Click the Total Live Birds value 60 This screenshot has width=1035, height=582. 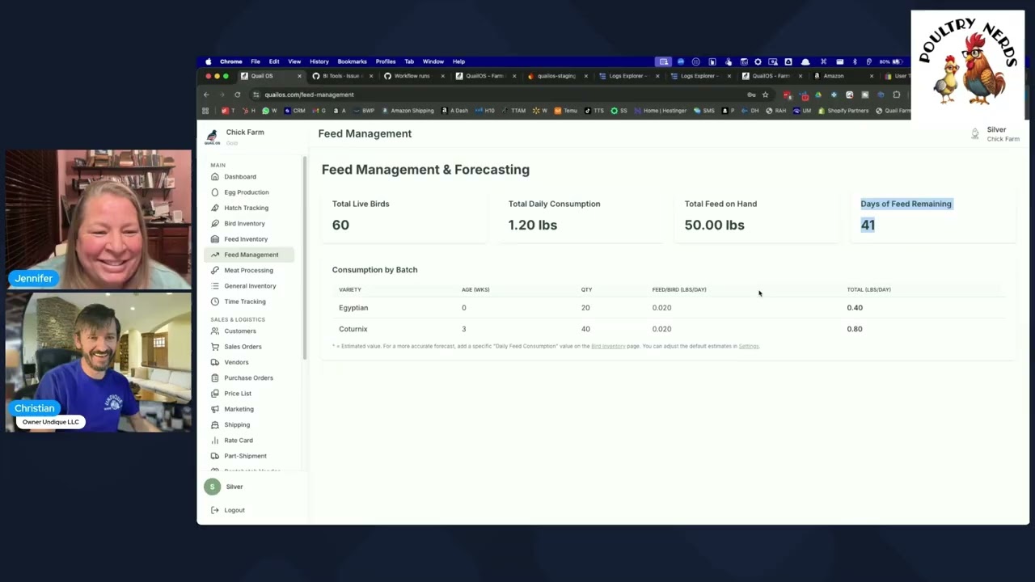[340, 225]
